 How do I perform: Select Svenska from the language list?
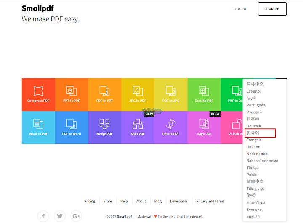pyautogui.click(x=254, y=209)
